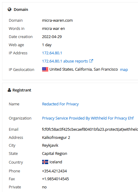Open Privacy Service Provided By Withheld organization link
Viewport: 138px width, 192px height.
tap(88, 118)
